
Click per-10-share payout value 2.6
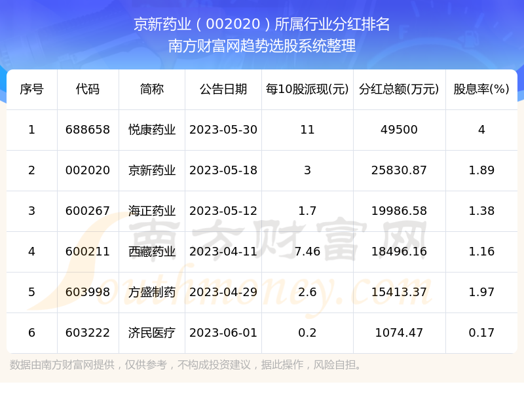[307, 292]
